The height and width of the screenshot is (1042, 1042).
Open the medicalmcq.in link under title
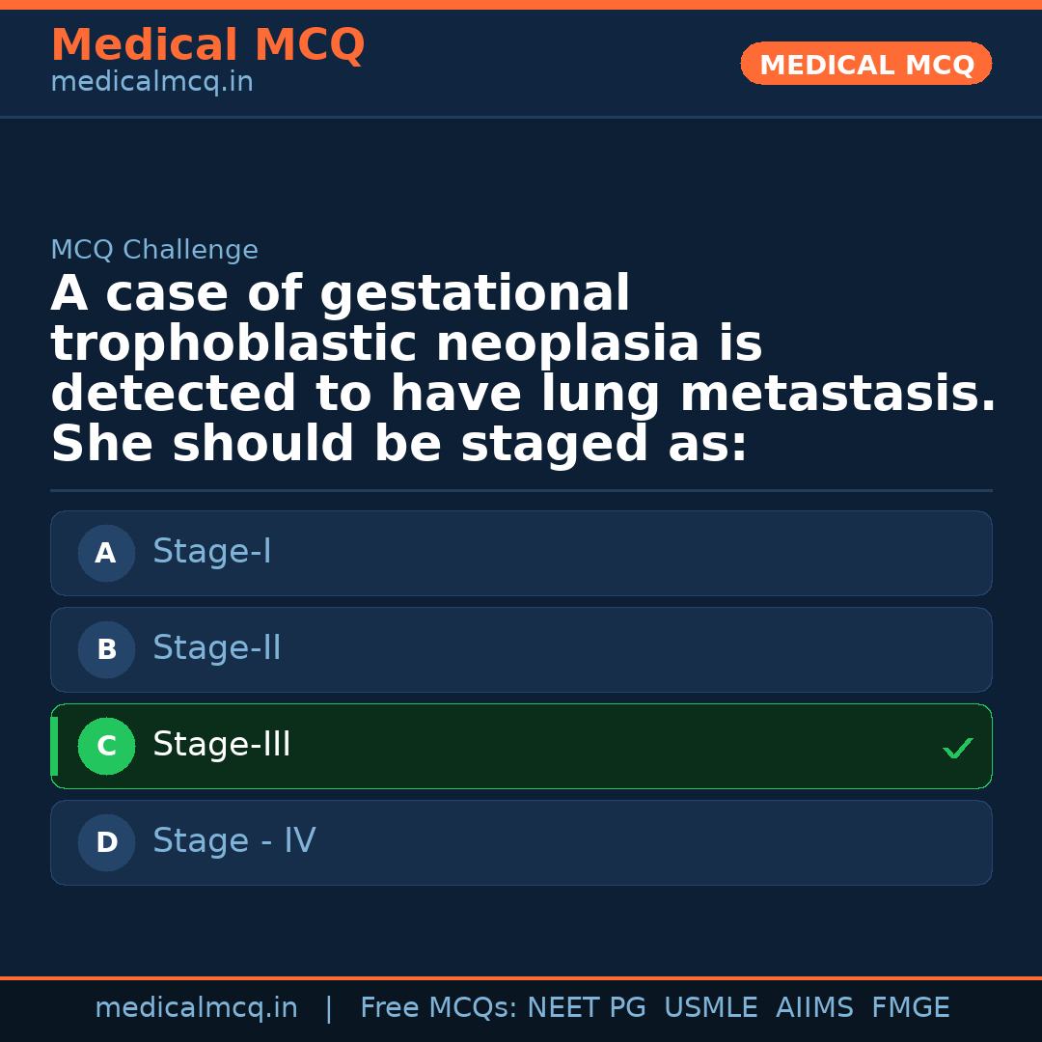(151, 83)
